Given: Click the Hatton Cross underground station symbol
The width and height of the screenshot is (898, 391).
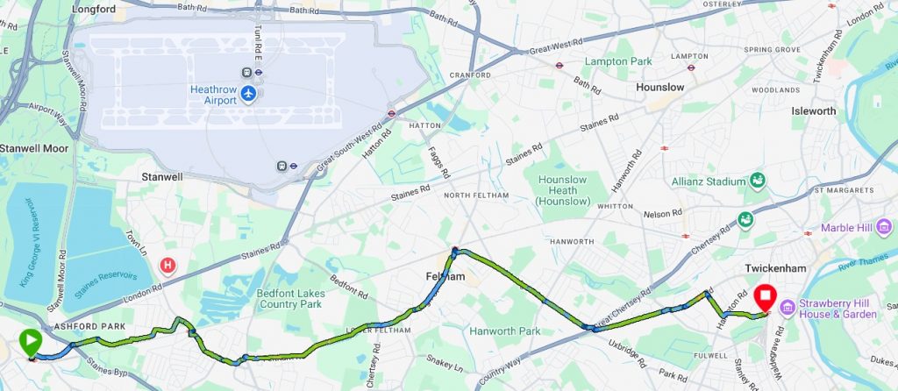Looking at the screenshot, I should [392, 113].
